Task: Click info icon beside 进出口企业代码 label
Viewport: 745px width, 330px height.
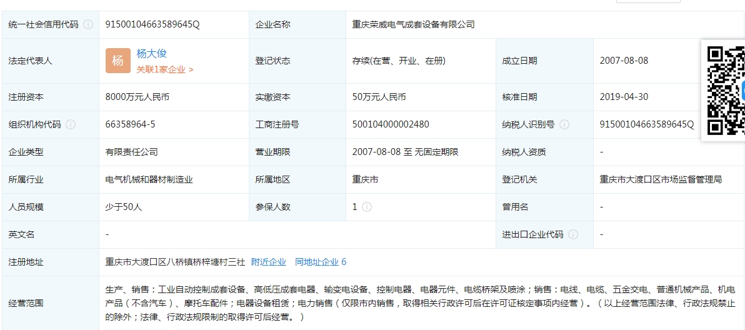Action: coord(573,234)
